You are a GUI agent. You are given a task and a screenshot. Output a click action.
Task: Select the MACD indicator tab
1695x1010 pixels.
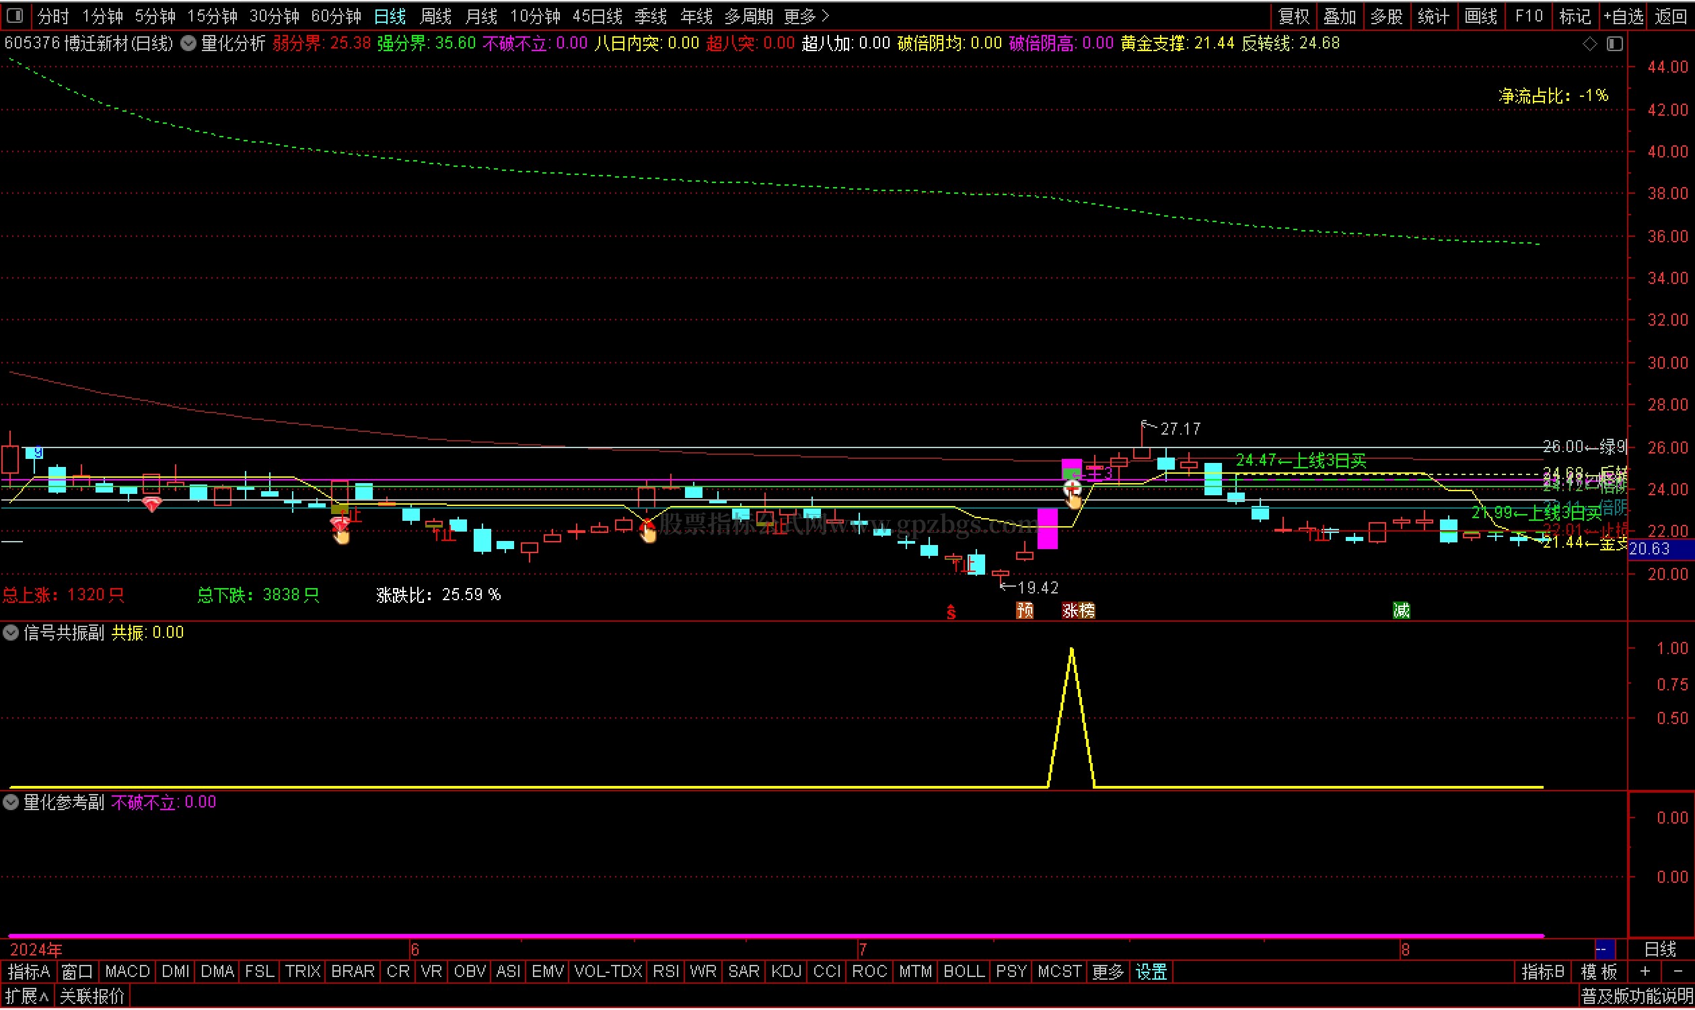point(127,972)
